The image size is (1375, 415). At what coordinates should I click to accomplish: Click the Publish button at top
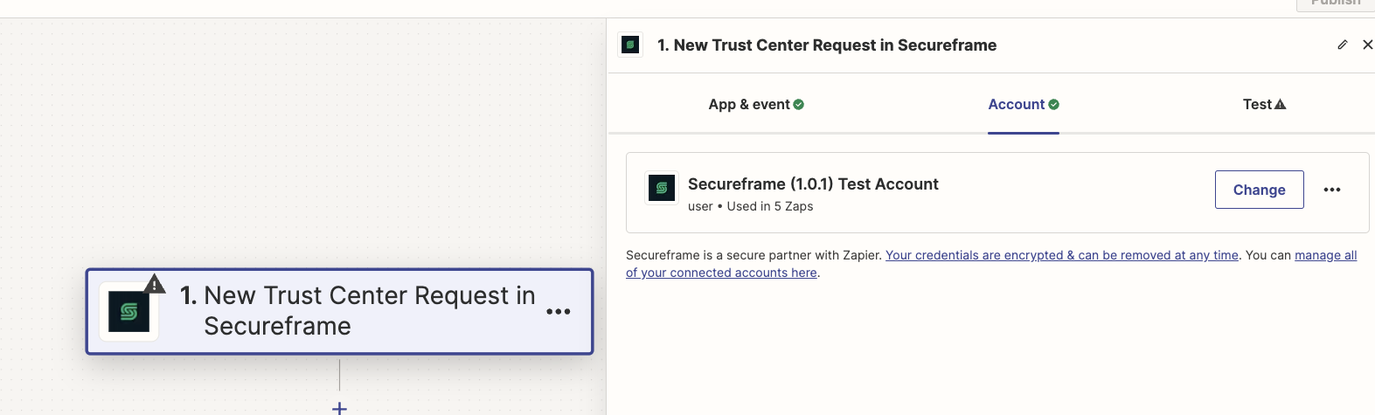coord(1335,4)
